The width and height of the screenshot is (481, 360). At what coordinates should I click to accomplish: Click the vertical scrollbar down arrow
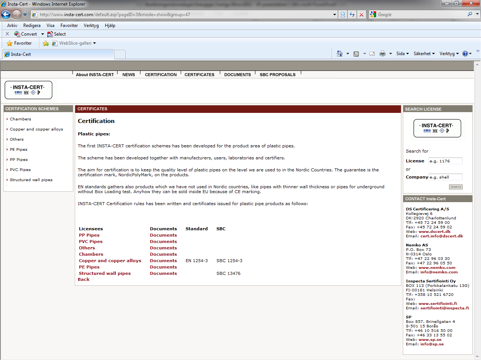click(x=478, y=356)
